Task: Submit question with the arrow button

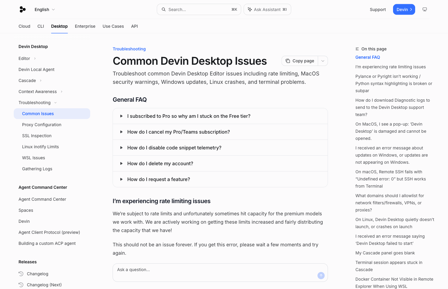Action: (x=321, y=276)
